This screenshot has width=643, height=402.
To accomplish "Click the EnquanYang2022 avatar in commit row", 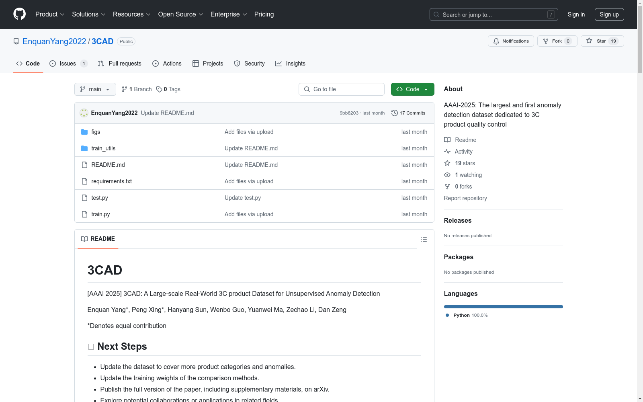I will (x=84, y=113).
